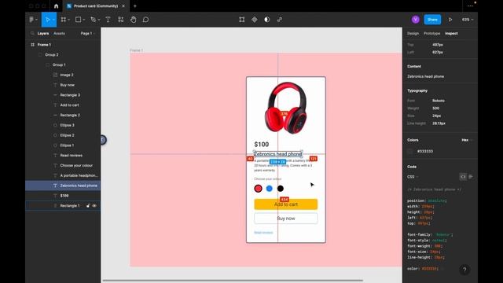503x283 pixels.
Task: Click the horizontal canvas scrollbar
Action: (x=233, y=281)
